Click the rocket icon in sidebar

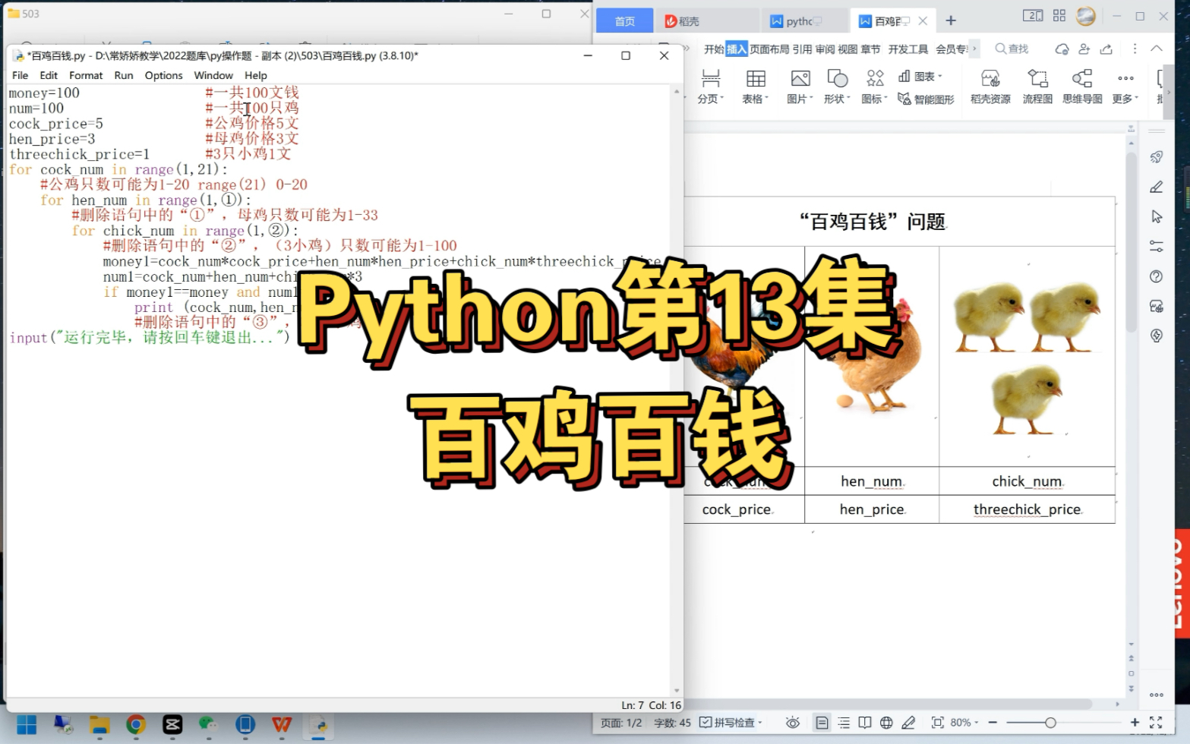1157,157
